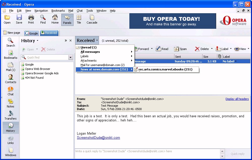Expand the history Open button dropdown arrow
This screenshot has width=252, height=160.
[x=37, y=49]
